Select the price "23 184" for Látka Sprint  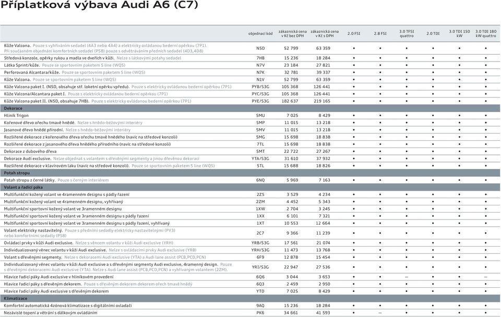[291, 65]
